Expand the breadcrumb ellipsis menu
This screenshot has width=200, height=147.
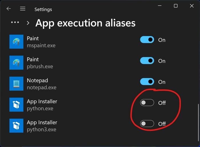coord(15,22)
